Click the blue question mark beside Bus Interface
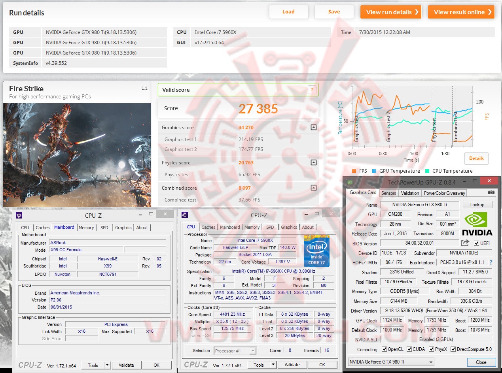502x373 pixels. point(491,262)
